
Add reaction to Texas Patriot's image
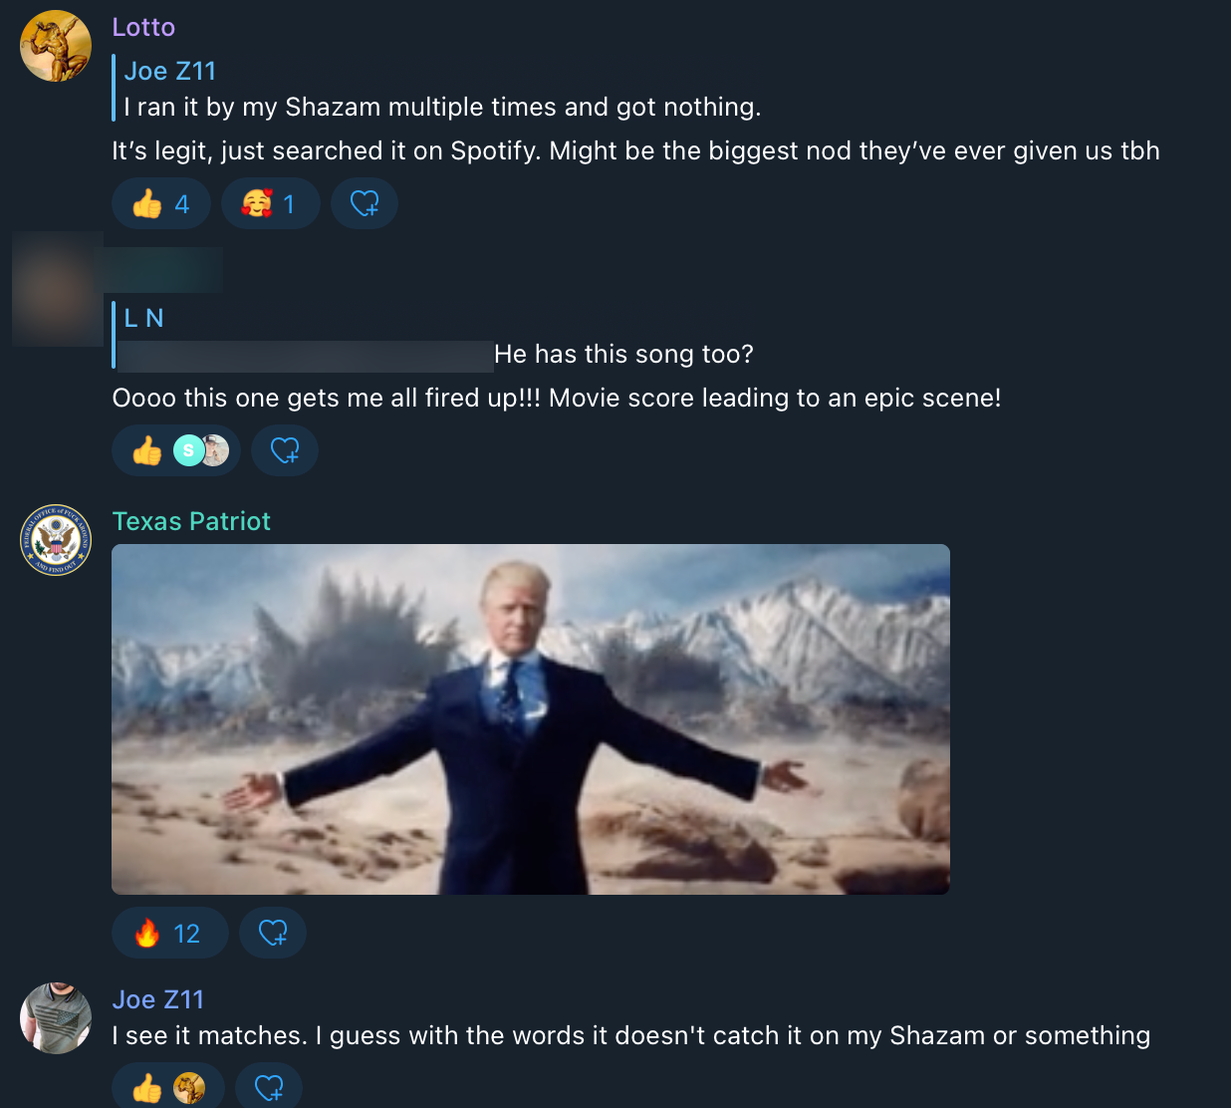pos(273,934)
